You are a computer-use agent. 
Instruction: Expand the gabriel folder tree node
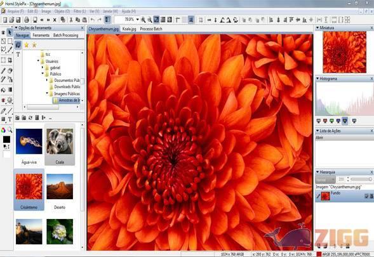[43, 67]
